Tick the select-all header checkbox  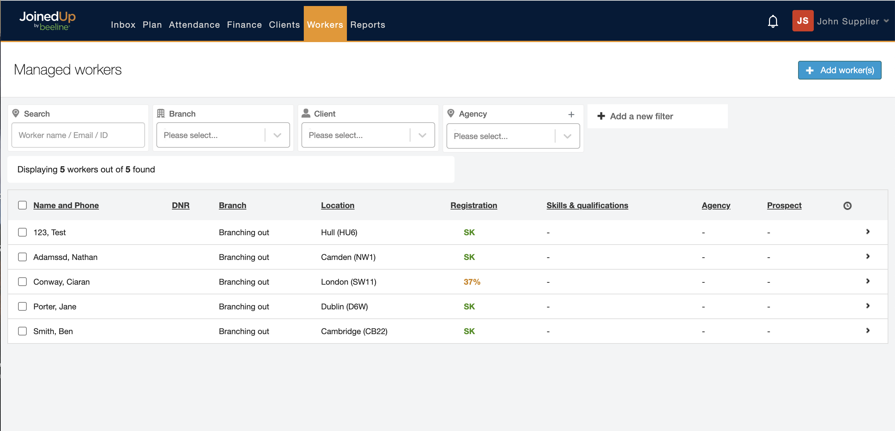pyautogui.click(x=22, y=205)
